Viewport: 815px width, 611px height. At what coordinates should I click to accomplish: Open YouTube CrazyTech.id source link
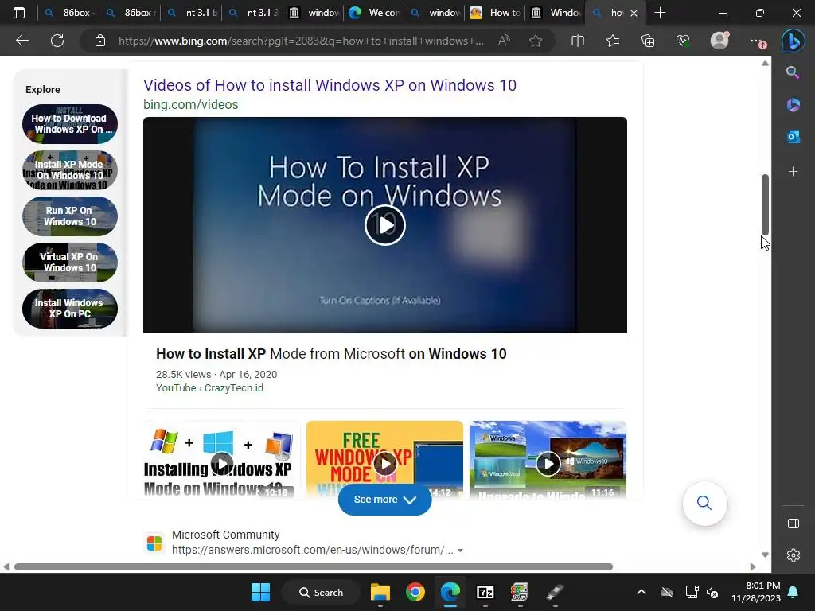coord(209,387)
